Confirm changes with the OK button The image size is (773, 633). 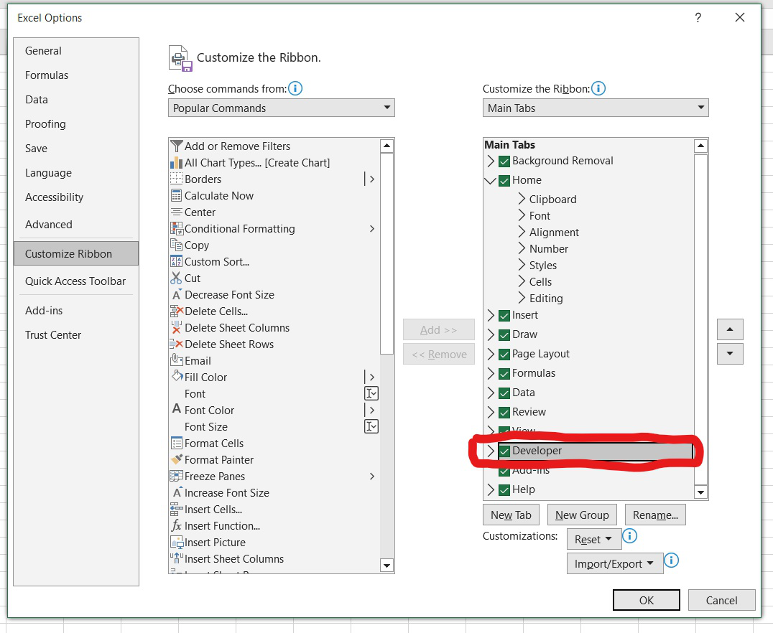(646, 600)
